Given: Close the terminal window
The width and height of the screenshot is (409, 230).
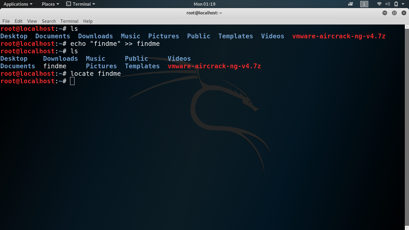Looking at the screenshot, I should tap(404, 13).
